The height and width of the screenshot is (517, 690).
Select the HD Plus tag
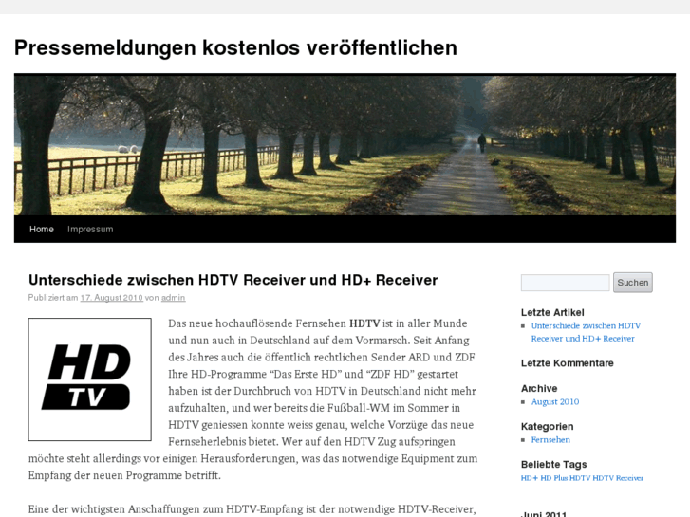(554, 478)
